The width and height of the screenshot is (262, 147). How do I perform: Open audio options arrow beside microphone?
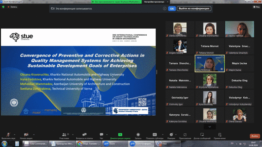coord(14,135)
